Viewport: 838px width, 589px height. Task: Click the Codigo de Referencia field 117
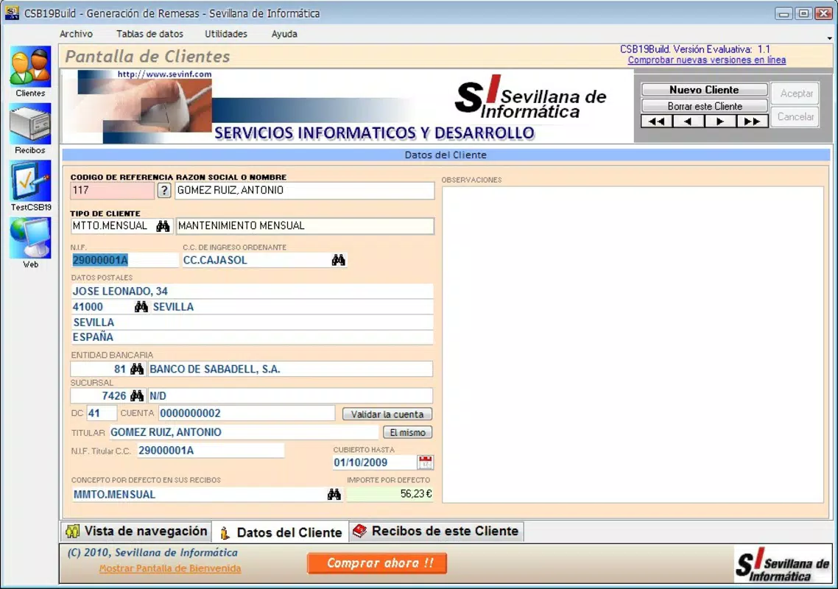point(112,190)
